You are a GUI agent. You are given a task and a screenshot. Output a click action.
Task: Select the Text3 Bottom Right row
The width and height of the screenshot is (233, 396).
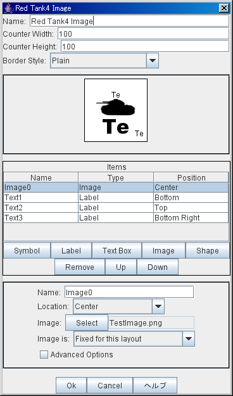tap(116, 218)
